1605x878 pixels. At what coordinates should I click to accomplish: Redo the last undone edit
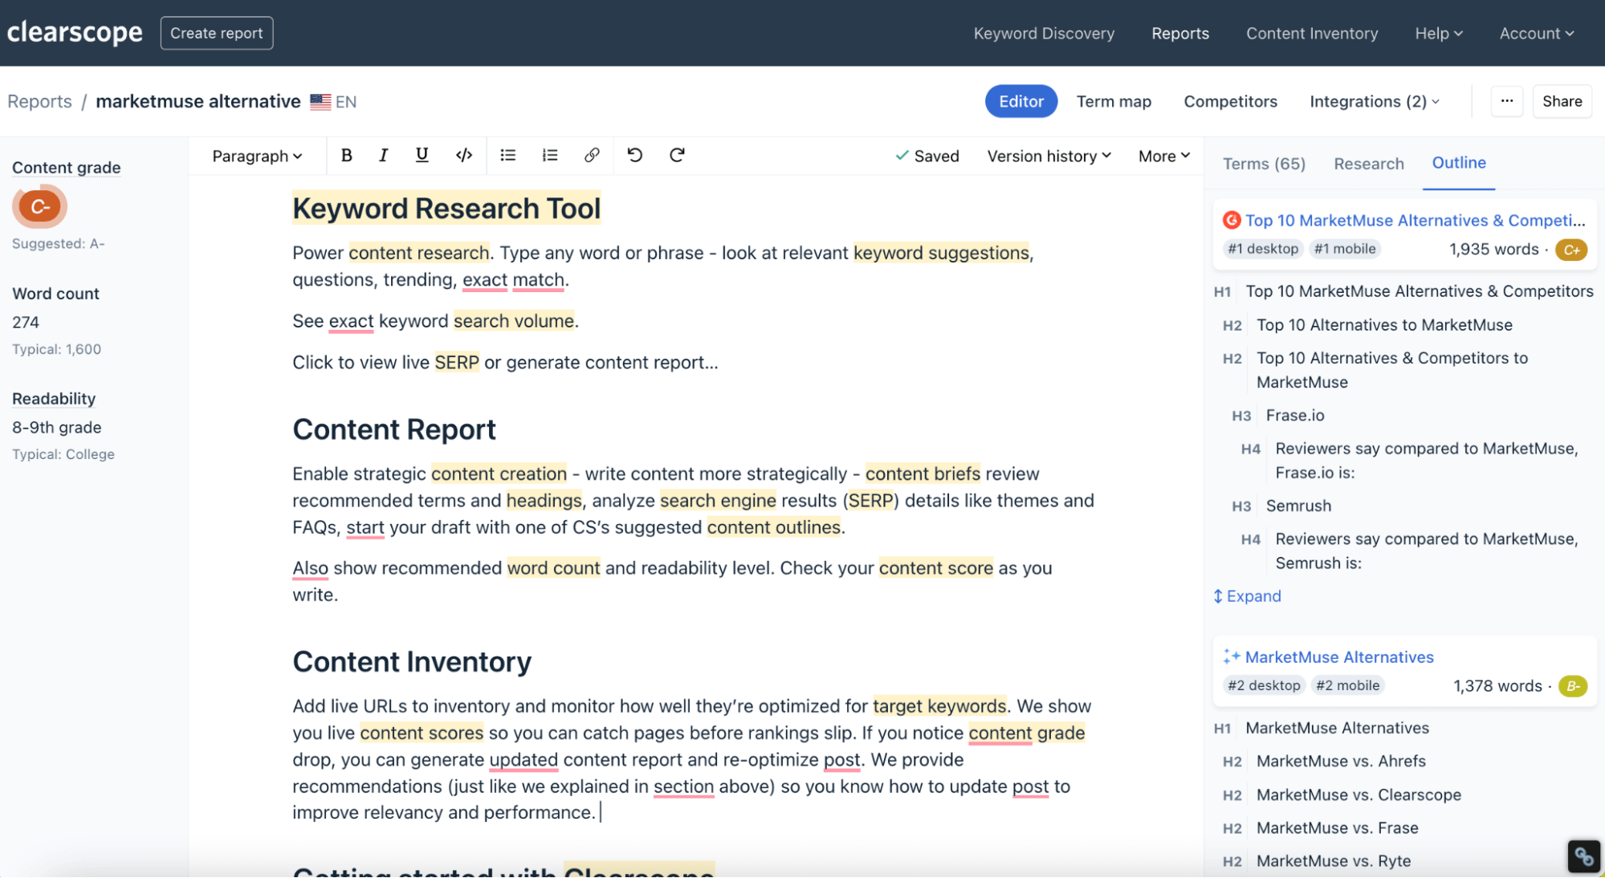677,156
